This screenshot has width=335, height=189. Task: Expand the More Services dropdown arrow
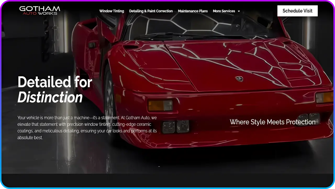coord(239,11)
